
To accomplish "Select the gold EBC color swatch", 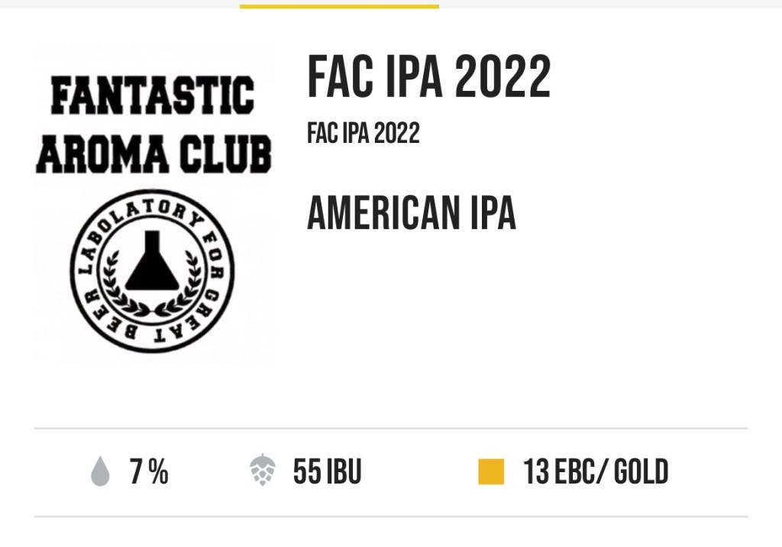I will (492, 472).
